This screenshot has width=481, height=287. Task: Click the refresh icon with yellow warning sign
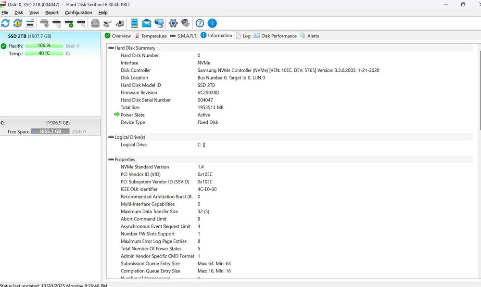click(x=17, y=23)
